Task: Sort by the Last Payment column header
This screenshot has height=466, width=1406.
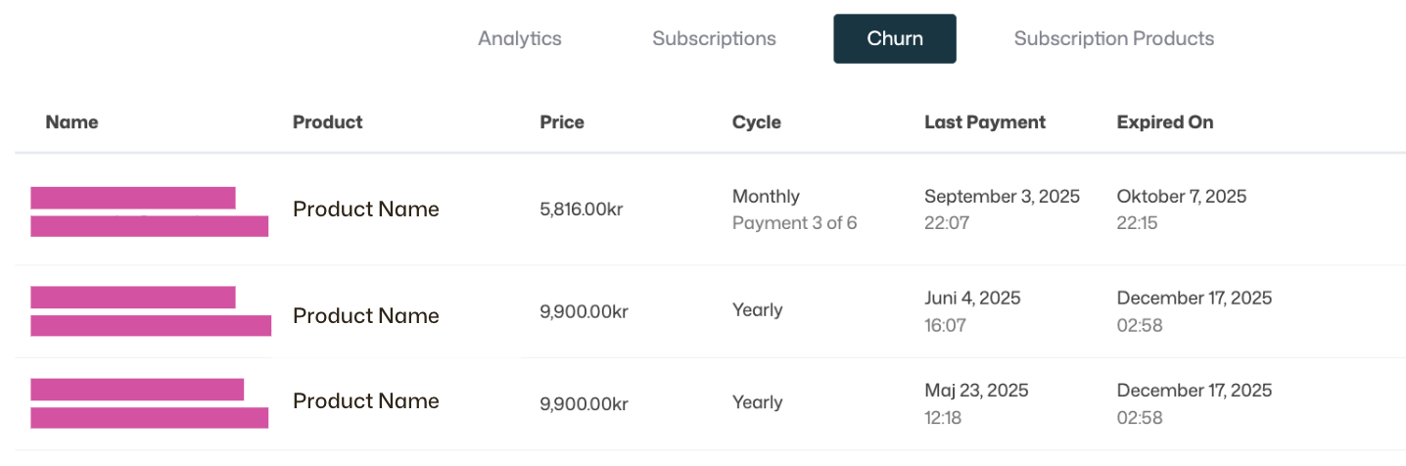Action: (984, 122)
